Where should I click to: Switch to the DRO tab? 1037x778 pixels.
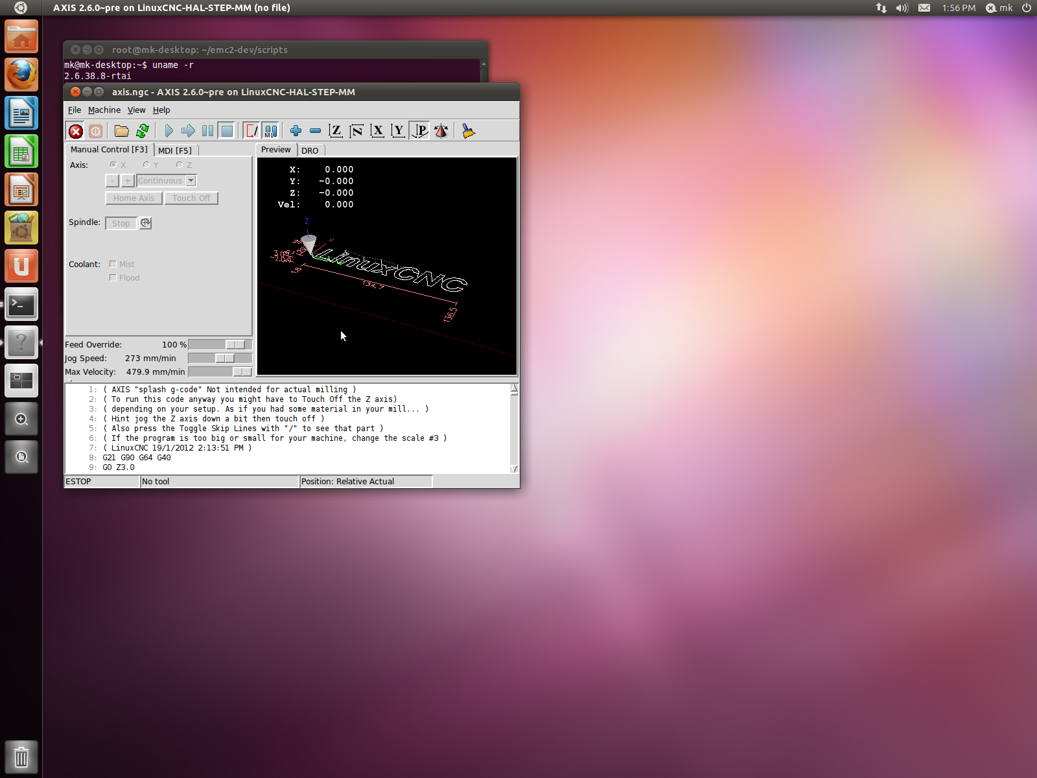(310, 150)
